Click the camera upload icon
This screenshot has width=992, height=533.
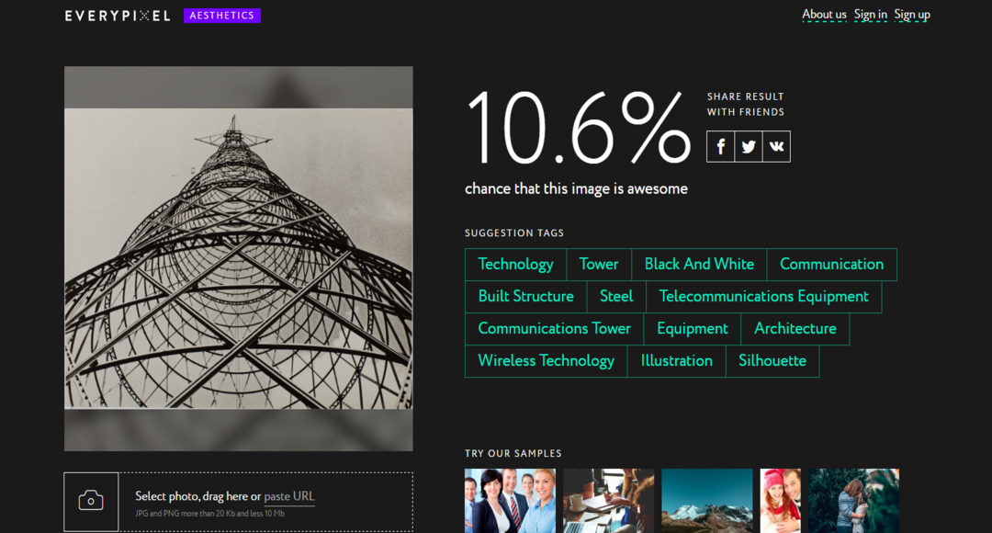(x=91, y=501)
